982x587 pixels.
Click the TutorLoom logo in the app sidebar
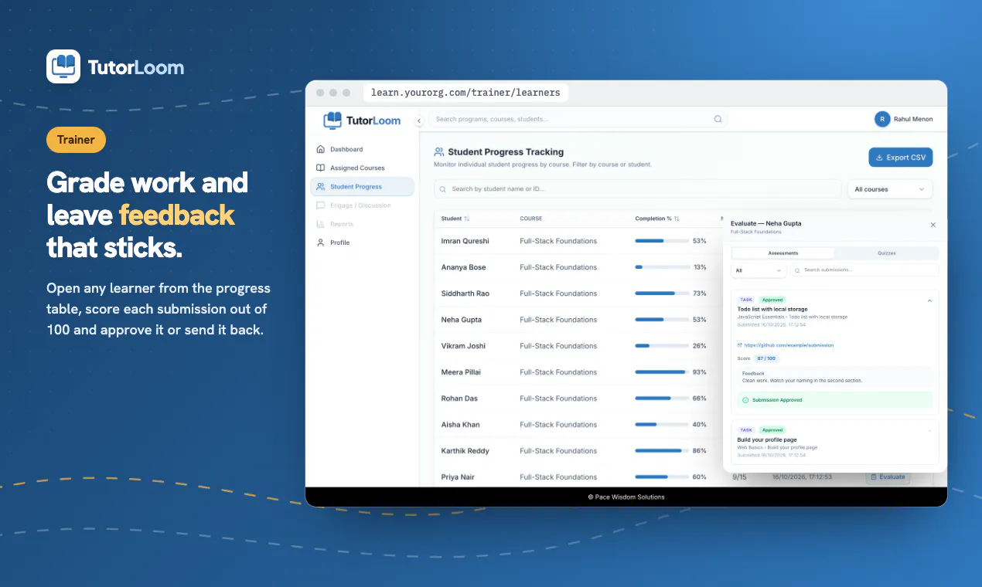pos(362,120)
